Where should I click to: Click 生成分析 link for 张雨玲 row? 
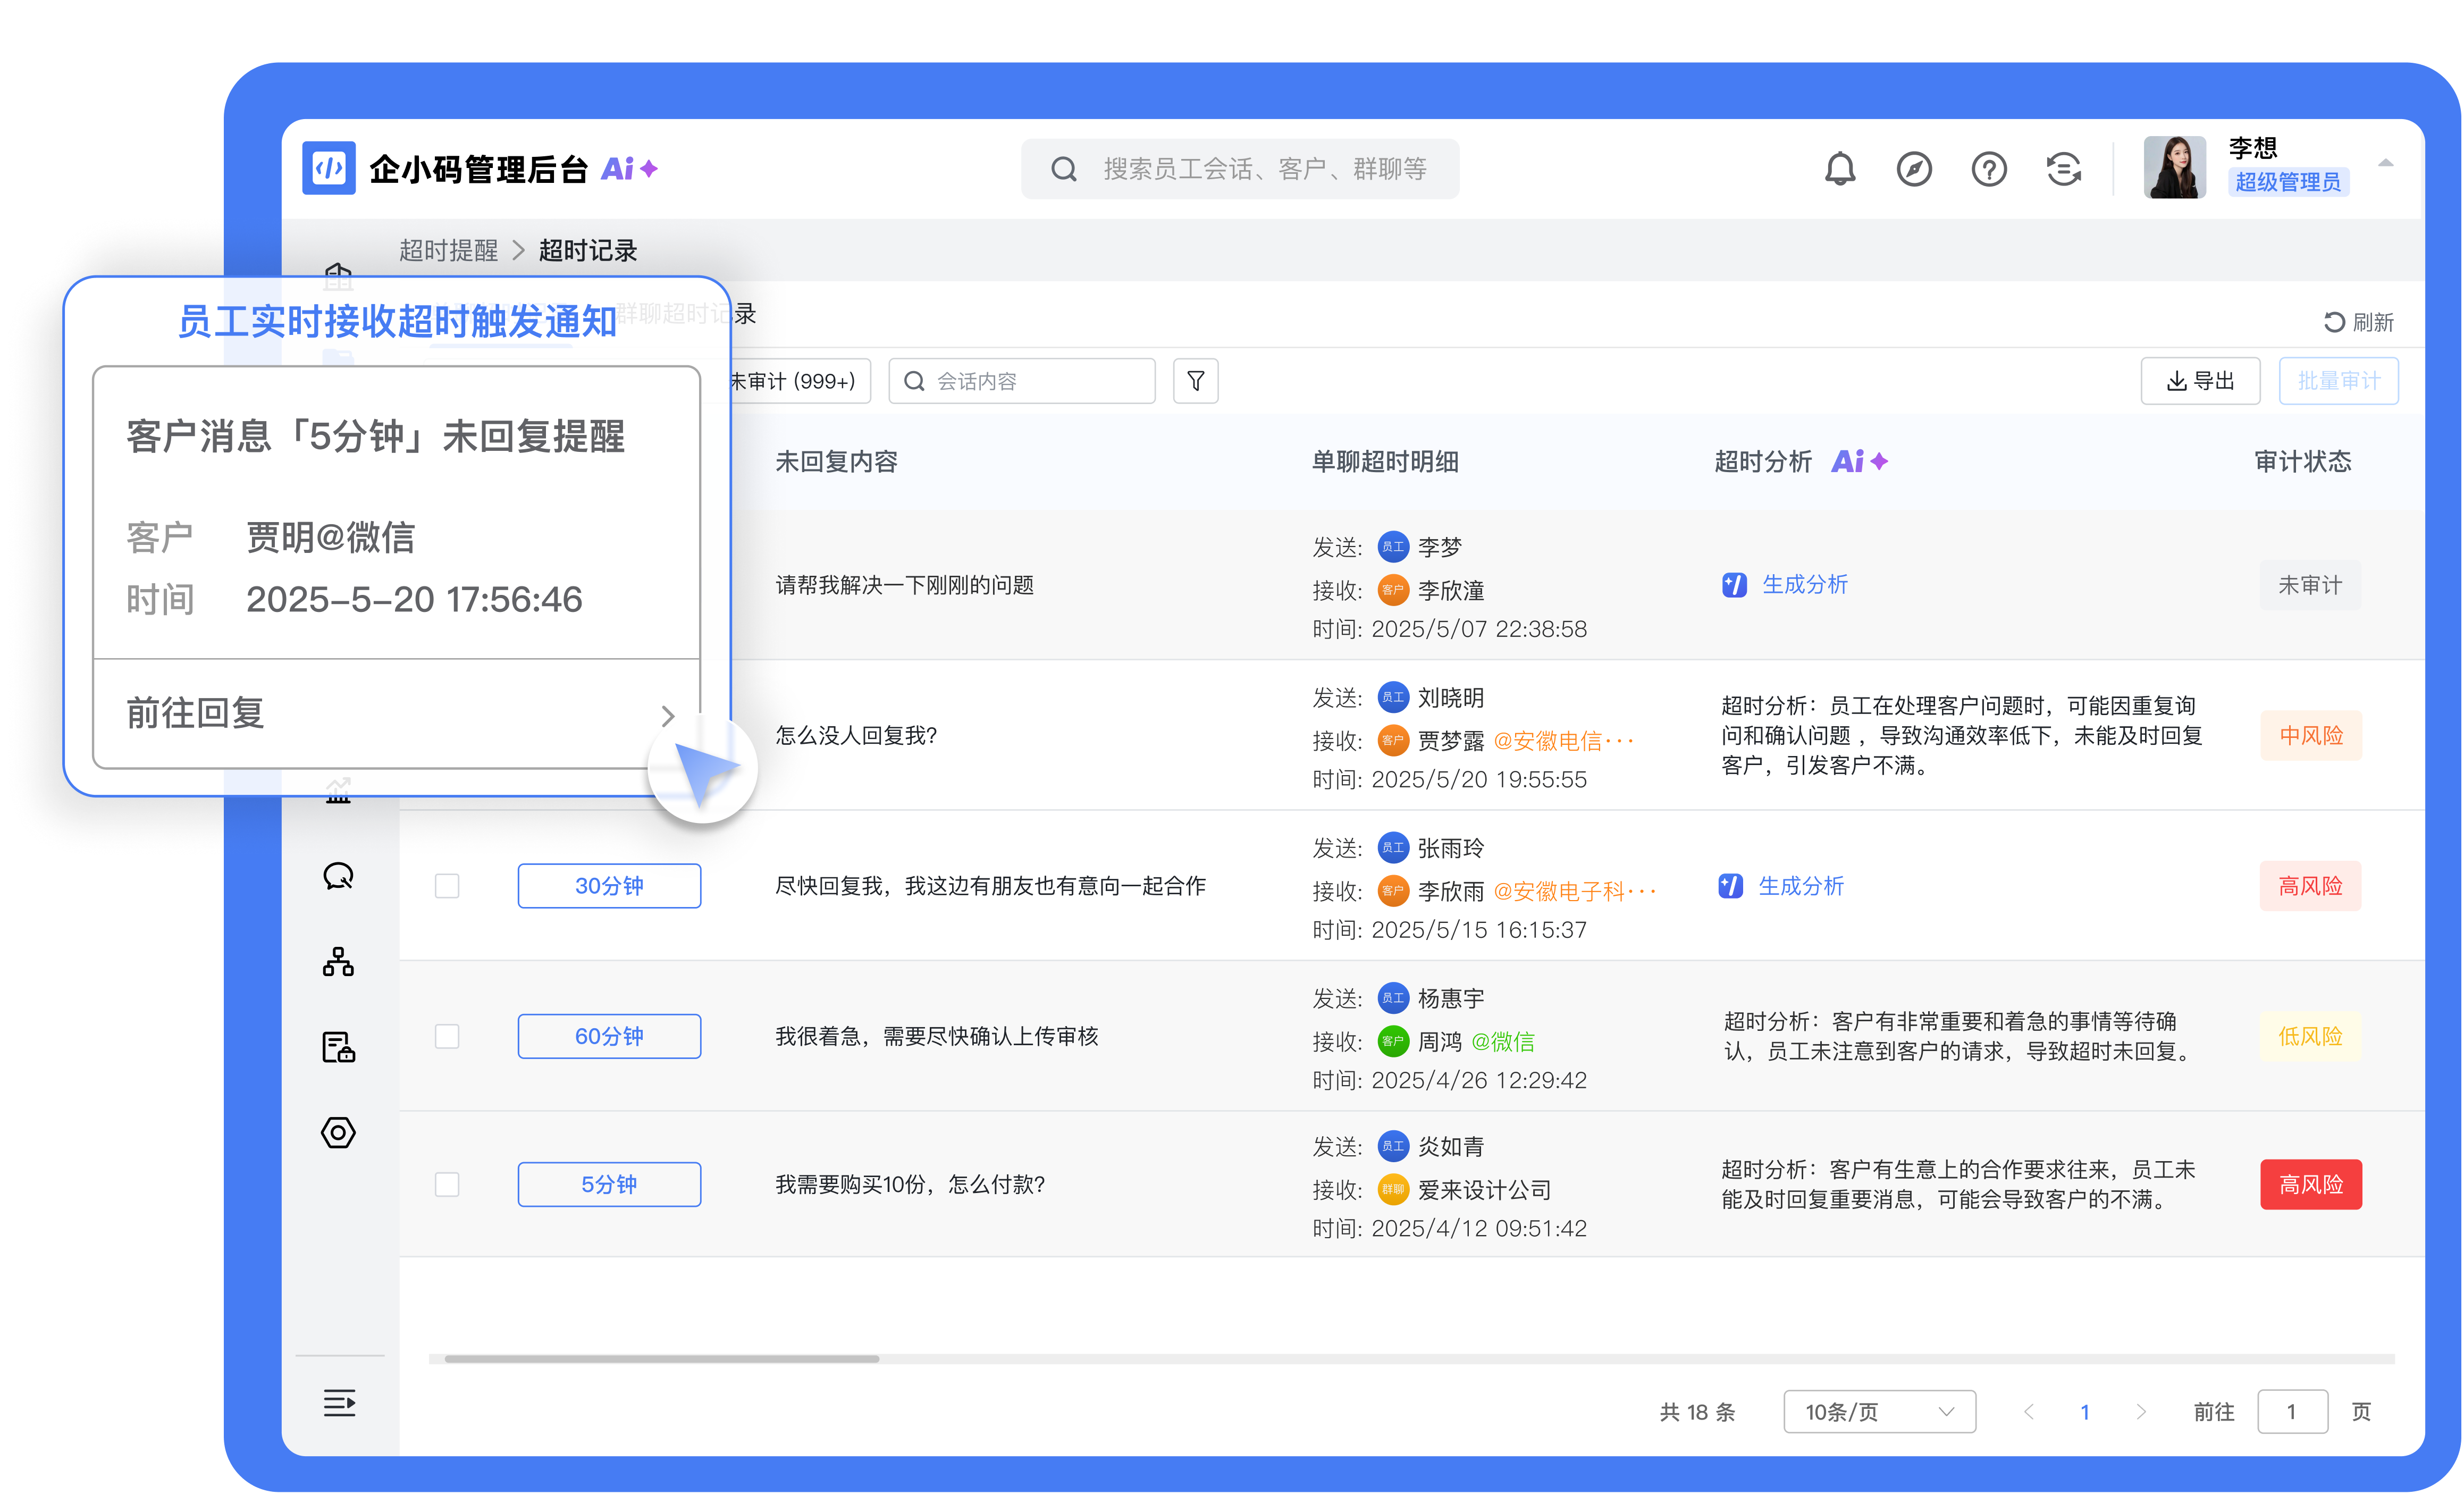(1800, 886)
